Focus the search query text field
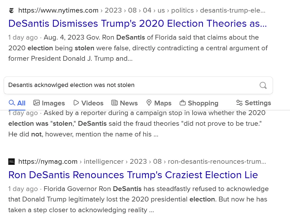 131,85
